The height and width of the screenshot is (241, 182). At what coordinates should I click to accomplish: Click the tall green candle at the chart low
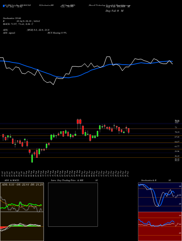point(32,158)
